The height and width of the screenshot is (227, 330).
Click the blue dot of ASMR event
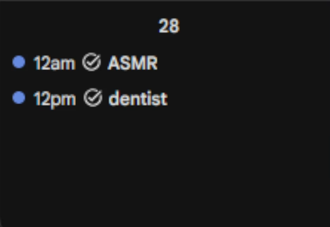pyautogui.click(x=19, y=62)
